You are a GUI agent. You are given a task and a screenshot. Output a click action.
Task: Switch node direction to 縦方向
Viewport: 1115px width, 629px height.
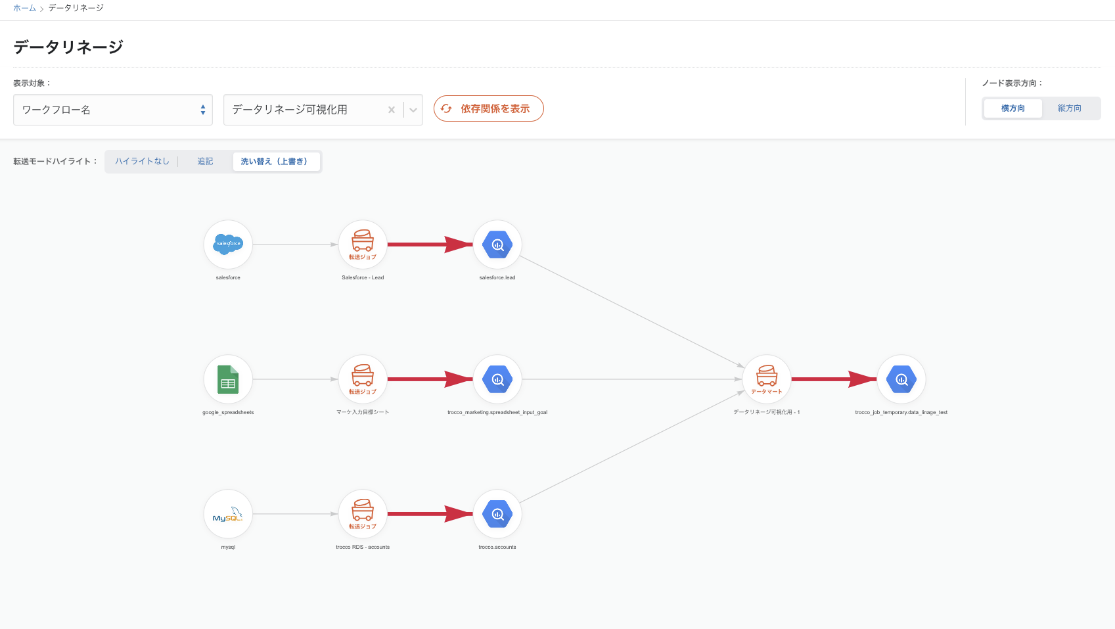1069,108
